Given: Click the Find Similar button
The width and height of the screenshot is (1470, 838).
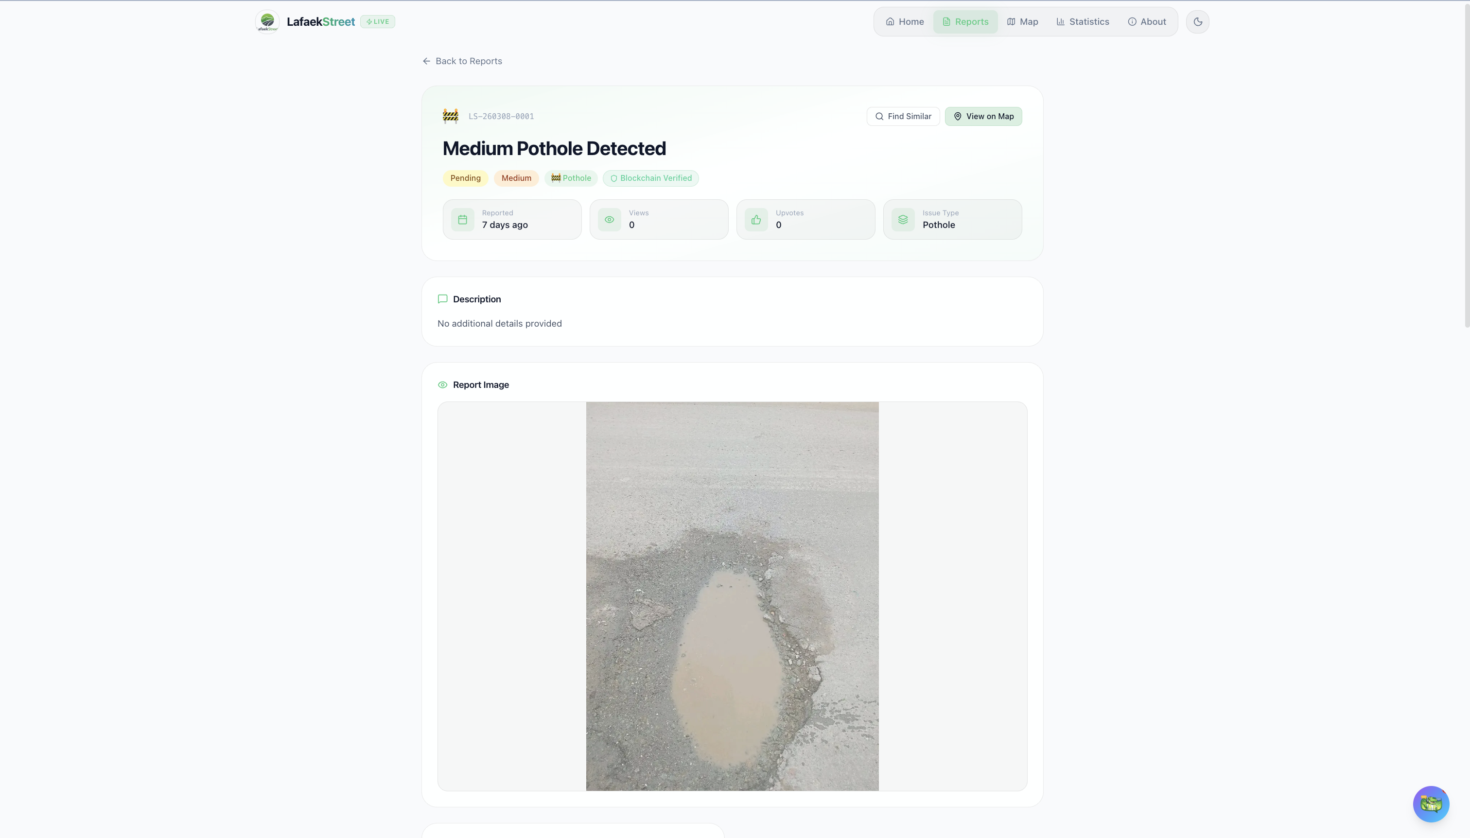Looking at the screenshot, I should [903, 116].
